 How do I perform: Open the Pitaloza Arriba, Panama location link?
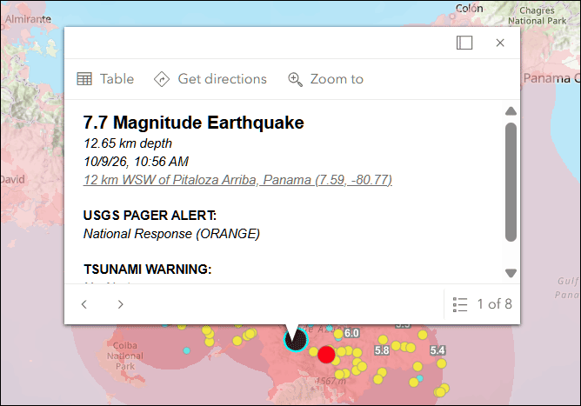[237, 180]
